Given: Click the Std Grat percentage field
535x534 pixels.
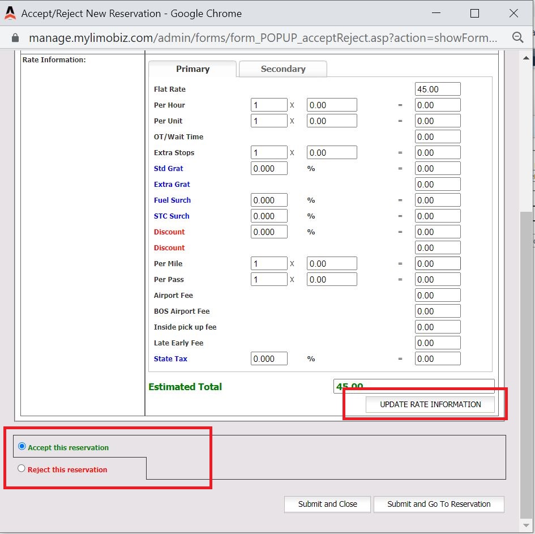Looking at the screenshot, I should tap(269, 168).
